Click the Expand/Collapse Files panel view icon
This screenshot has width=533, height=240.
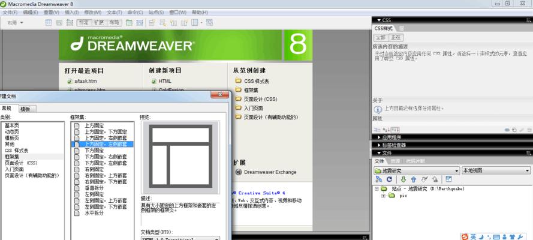(448, 179)
